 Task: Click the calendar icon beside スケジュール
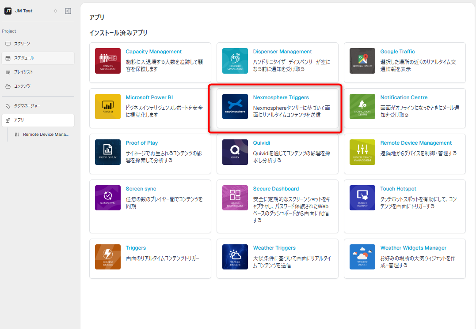(8, 58)
